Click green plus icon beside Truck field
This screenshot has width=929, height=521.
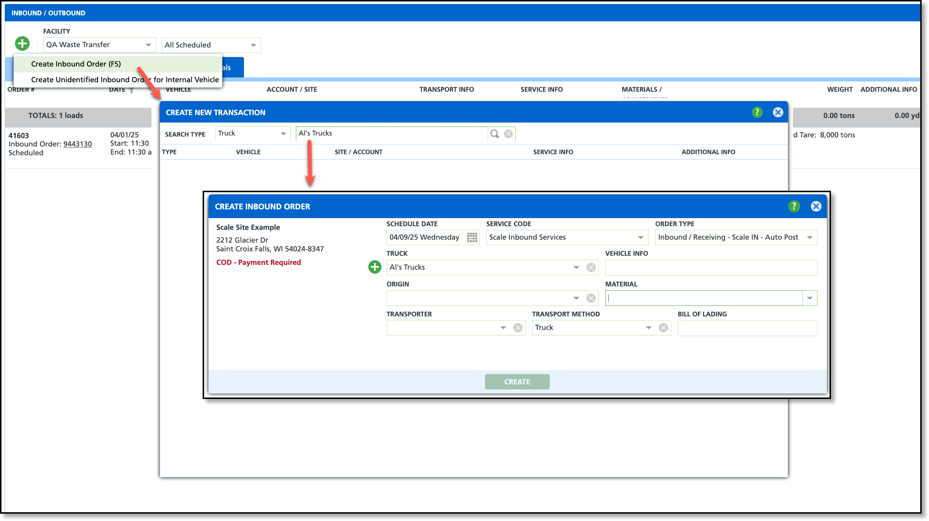pyautogui.click(x=375, y=267)
